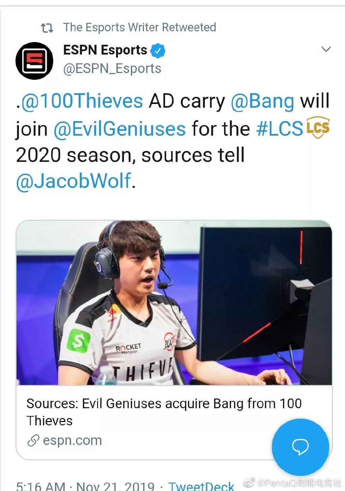Viewport: 345px width, 491px height.
Task: Click the link chain icon near espn.com
Action: coord(33,441)
